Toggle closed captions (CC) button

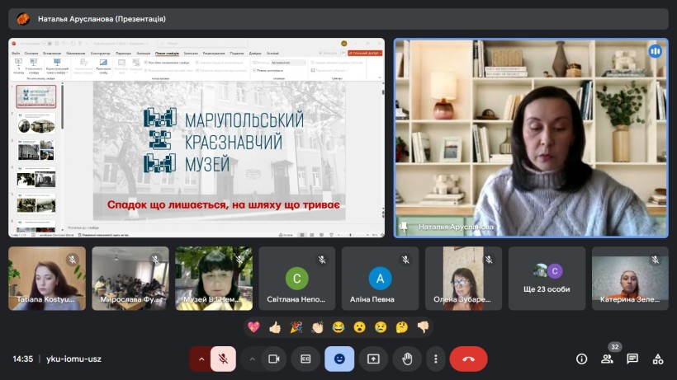coord(305,359)
